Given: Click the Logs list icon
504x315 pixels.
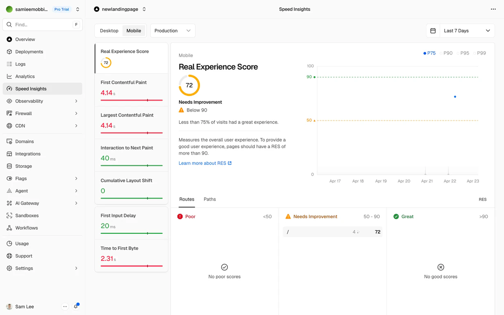Looking at the screenshot, I should point(9,64).
